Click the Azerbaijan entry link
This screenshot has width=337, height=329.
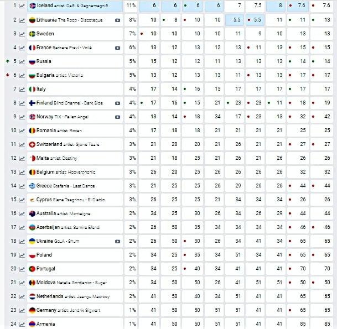point(54,227)
